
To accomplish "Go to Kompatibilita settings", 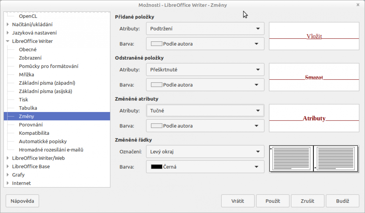I will pyautogui.click(x=34, y=133).
